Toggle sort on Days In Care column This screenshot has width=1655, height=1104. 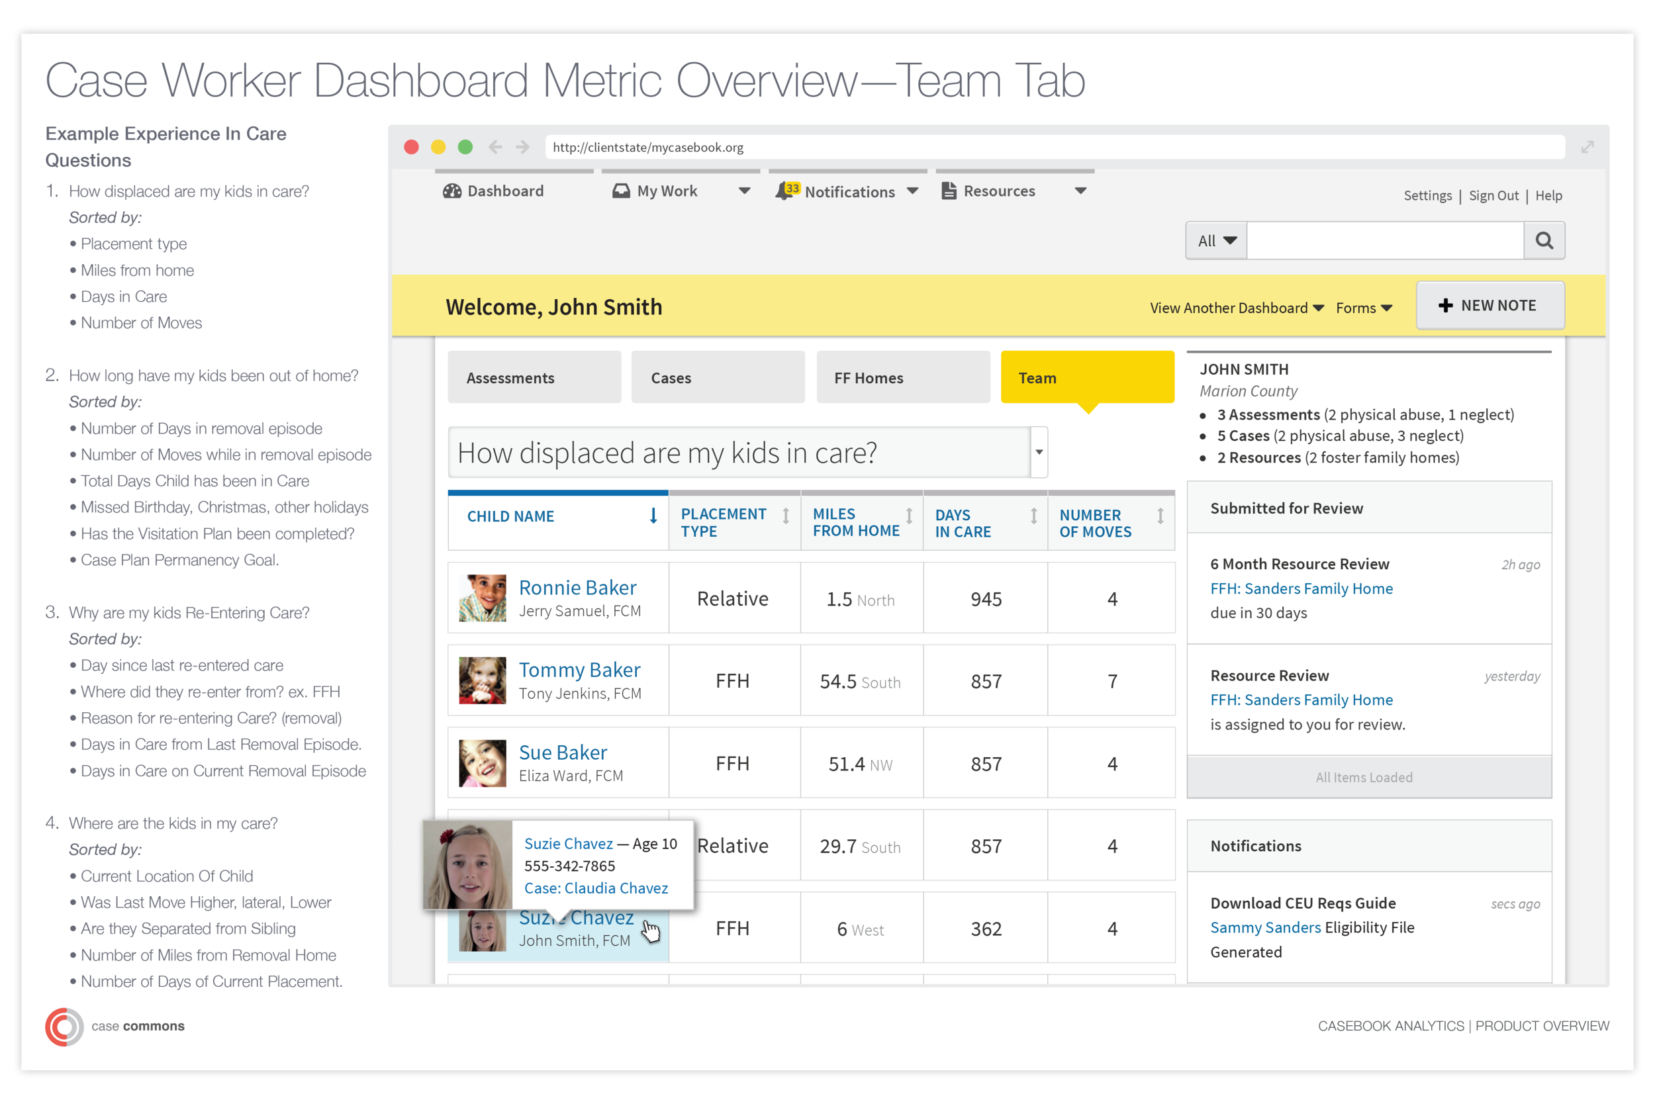click(1033, 516)
